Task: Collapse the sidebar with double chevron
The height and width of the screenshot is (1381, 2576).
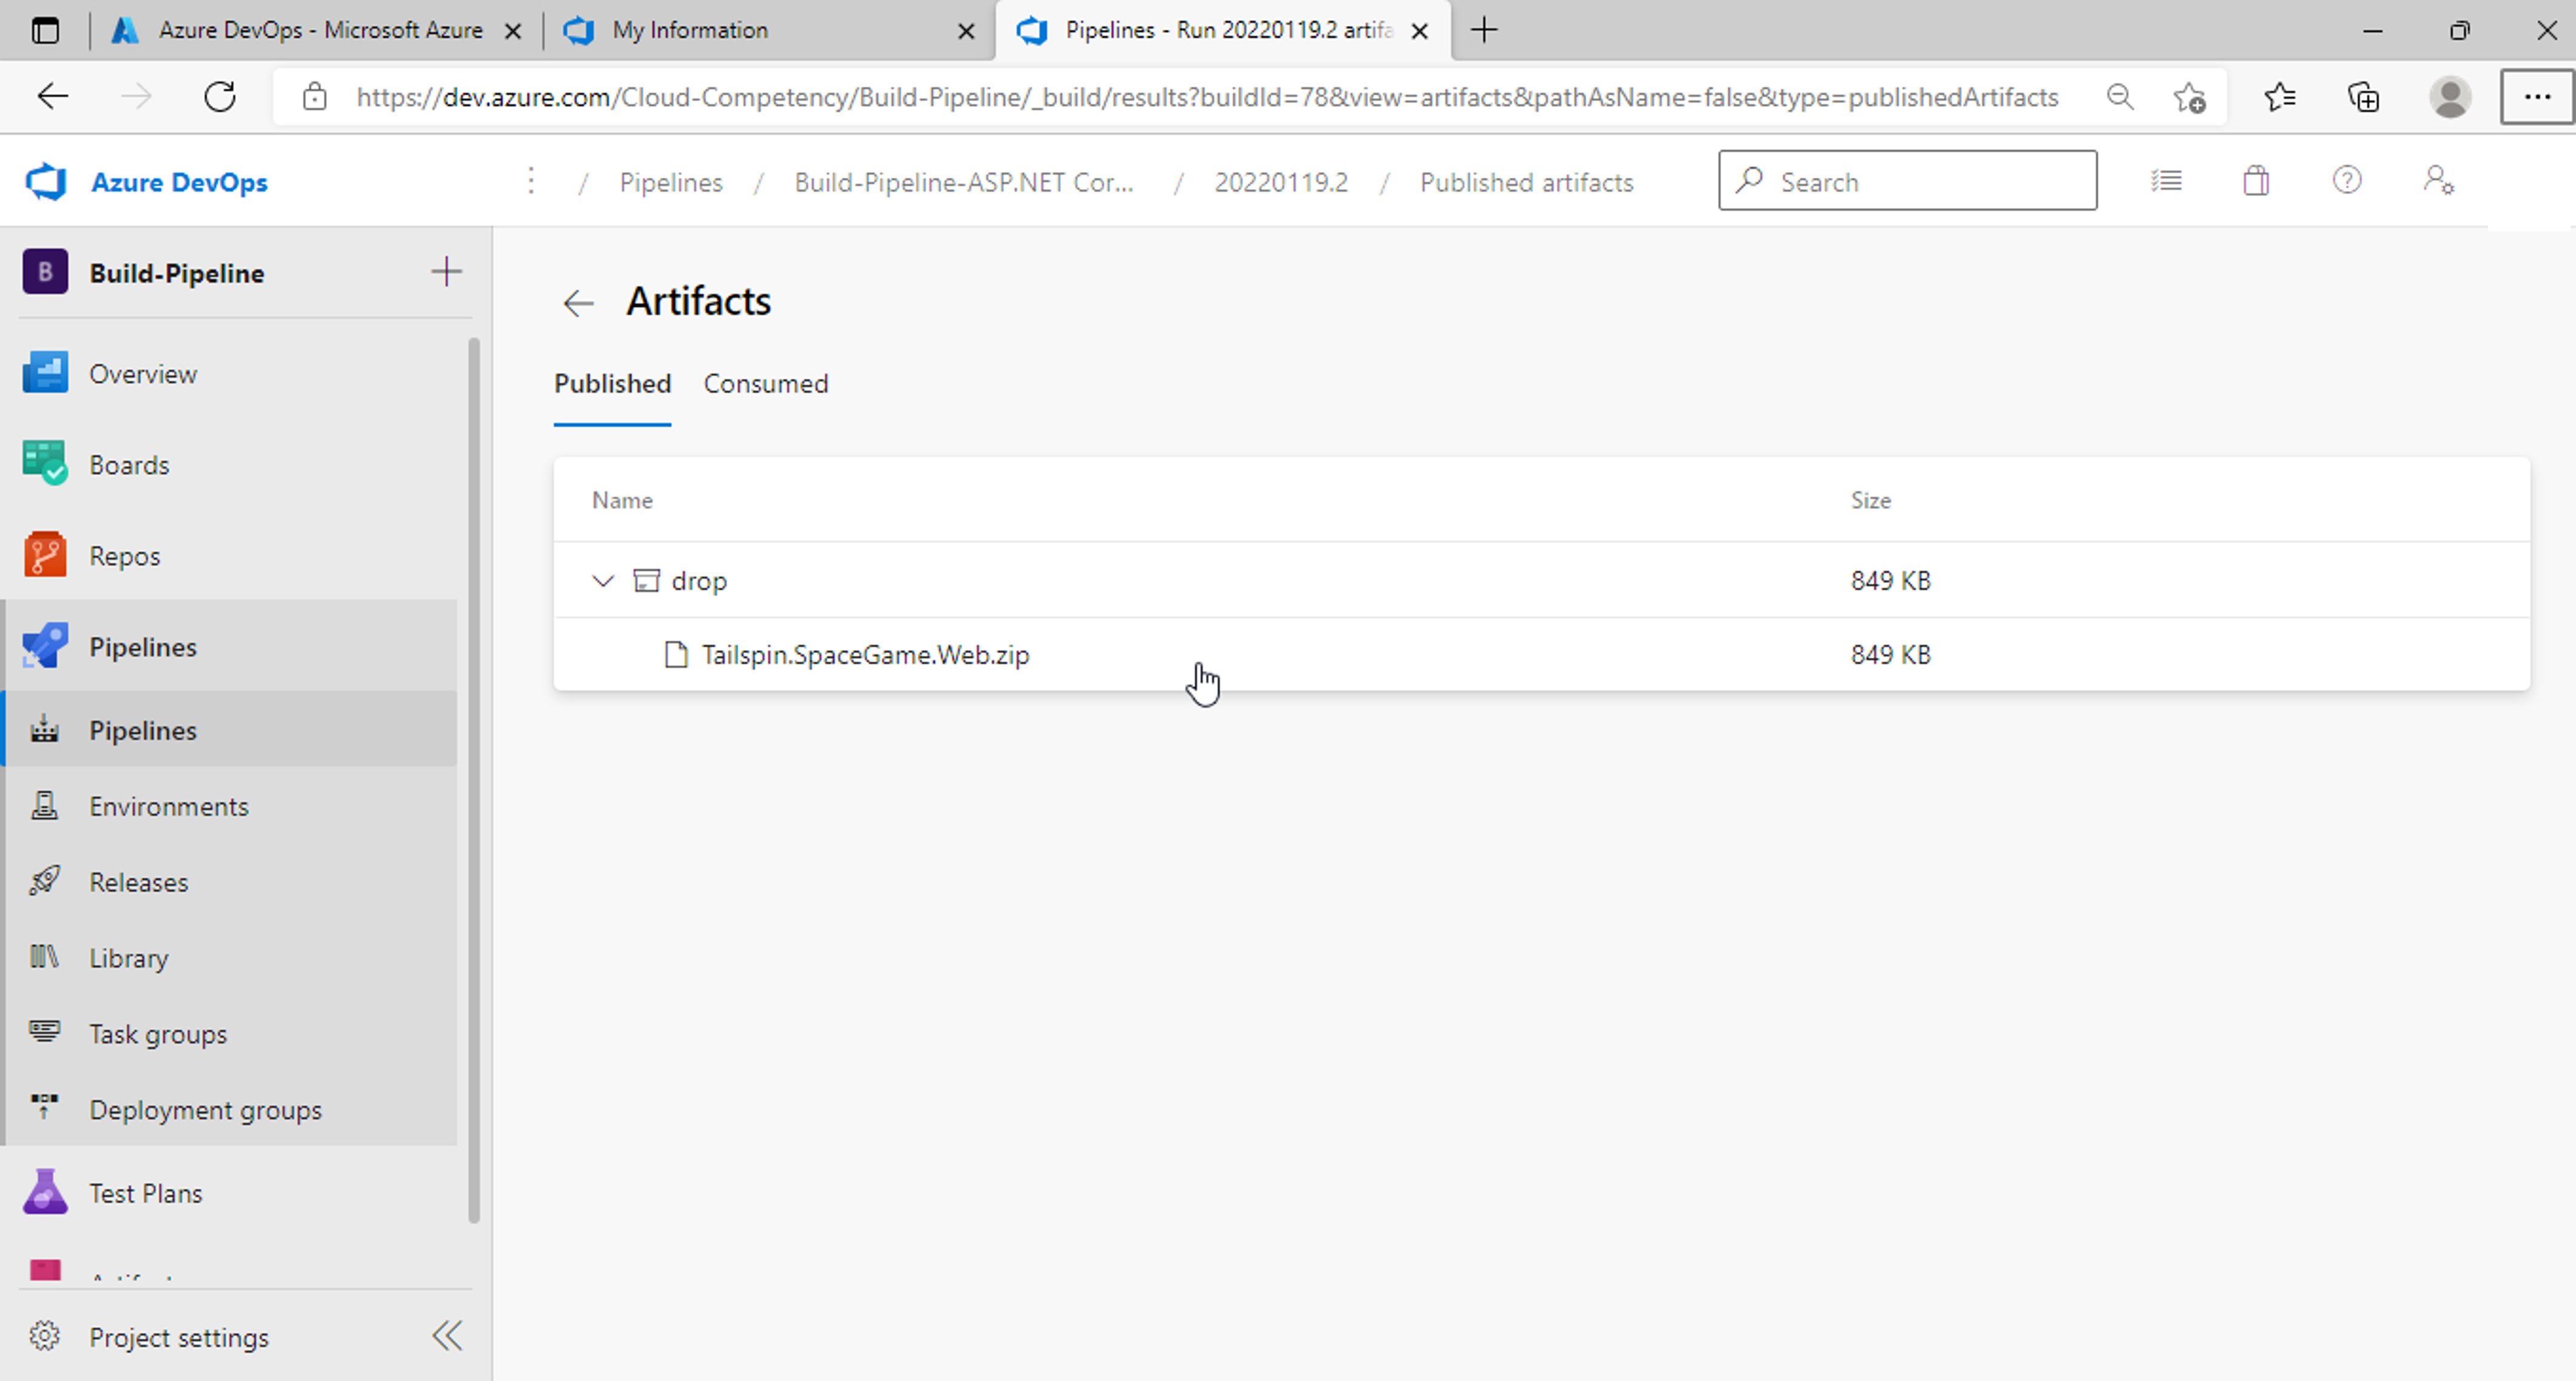Action: tap(447, 1336)
